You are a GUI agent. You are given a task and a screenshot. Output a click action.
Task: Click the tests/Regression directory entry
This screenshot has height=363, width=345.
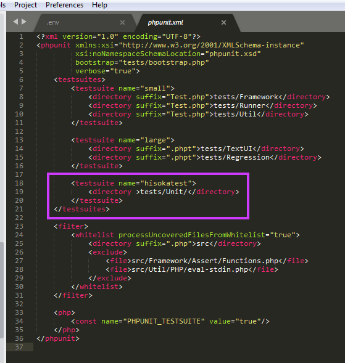click(205, 157)
